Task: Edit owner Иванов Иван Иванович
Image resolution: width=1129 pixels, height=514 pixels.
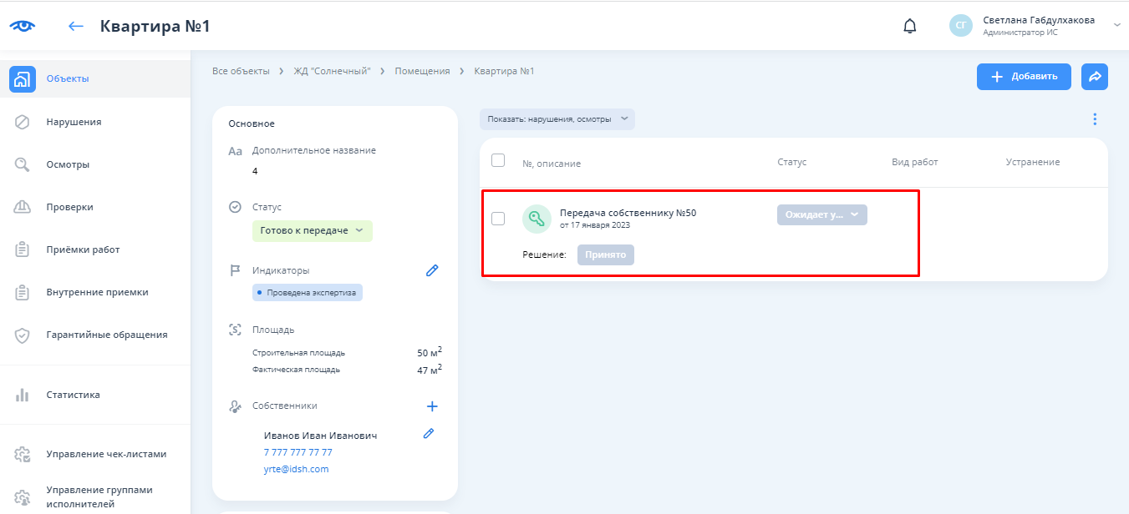Action: point(429,433)
